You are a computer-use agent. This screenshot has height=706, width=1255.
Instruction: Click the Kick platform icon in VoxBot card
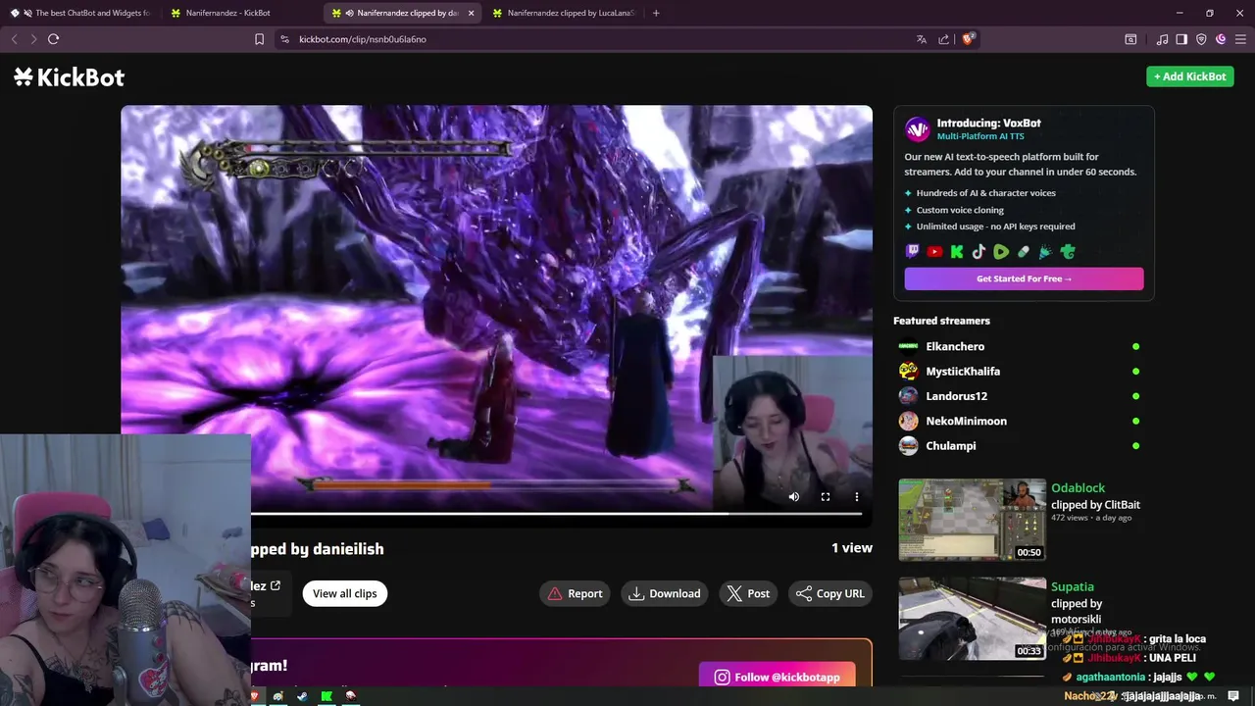coord(957,252)
